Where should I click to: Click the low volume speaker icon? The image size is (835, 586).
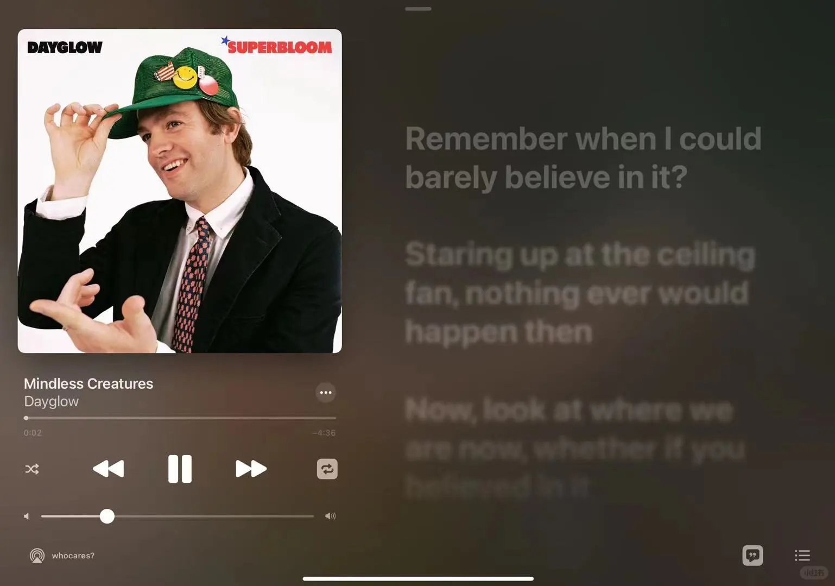point(26,516)
